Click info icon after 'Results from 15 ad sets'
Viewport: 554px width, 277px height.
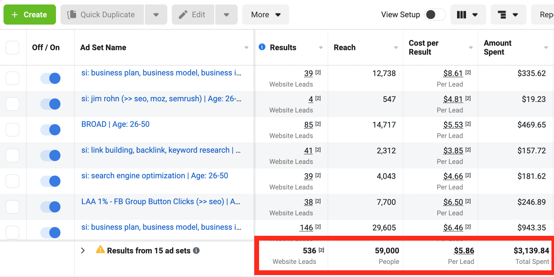[196, 251]
